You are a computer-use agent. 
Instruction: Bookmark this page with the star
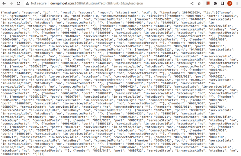tap(199, 3)
